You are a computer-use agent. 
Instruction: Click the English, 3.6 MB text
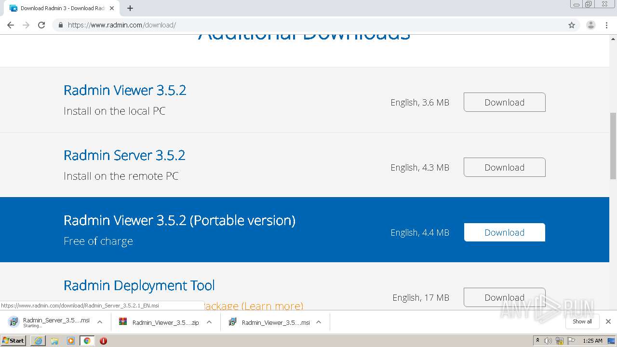click(x=420, y=103)
